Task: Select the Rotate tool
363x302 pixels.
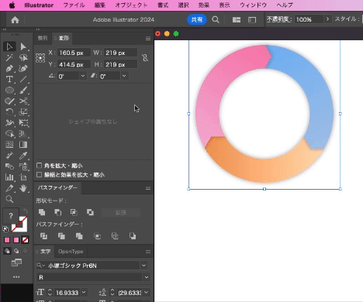Action: (x=9, y=112)
